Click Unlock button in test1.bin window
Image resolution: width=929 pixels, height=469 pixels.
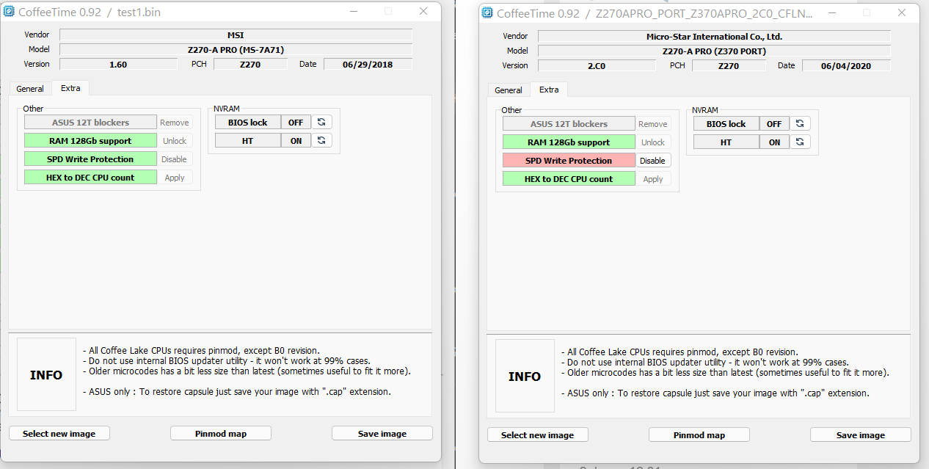175,141
